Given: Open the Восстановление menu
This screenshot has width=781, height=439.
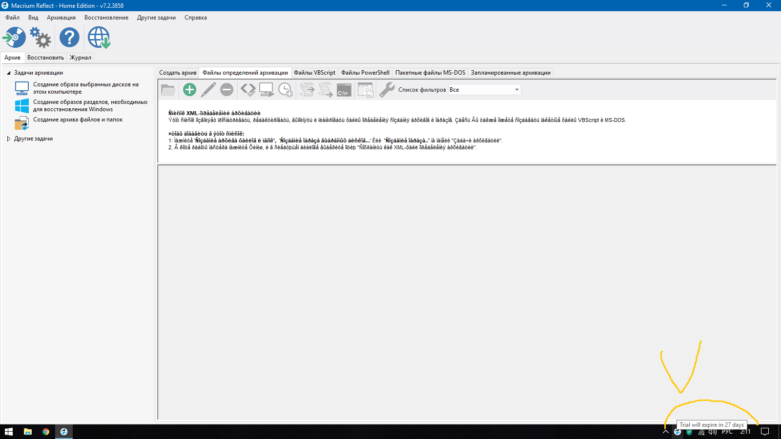Looking at the screenshot, I should pos(106,18).
